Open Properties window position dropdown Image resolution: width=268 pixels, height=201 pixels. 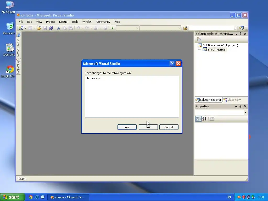[x=236, y=107]
